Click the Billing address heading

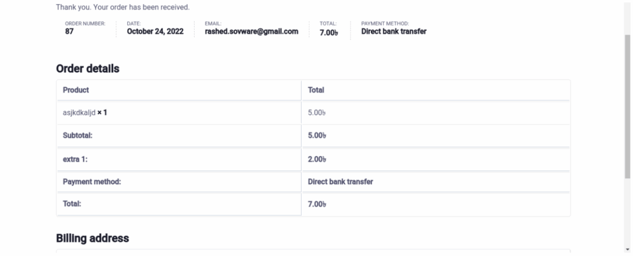pyautogui.click(x=92, y=238)
